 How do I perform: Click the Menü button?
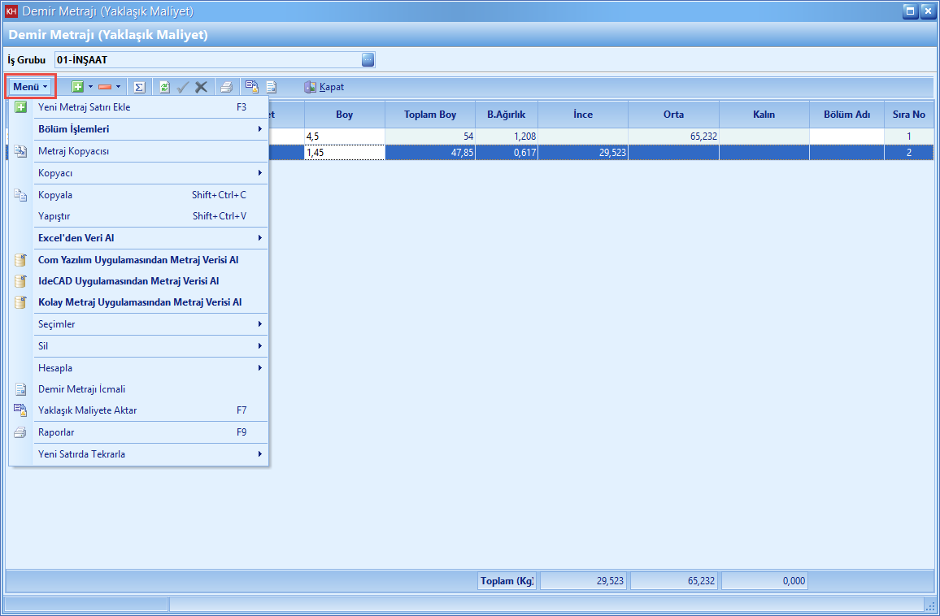(31, 87)
